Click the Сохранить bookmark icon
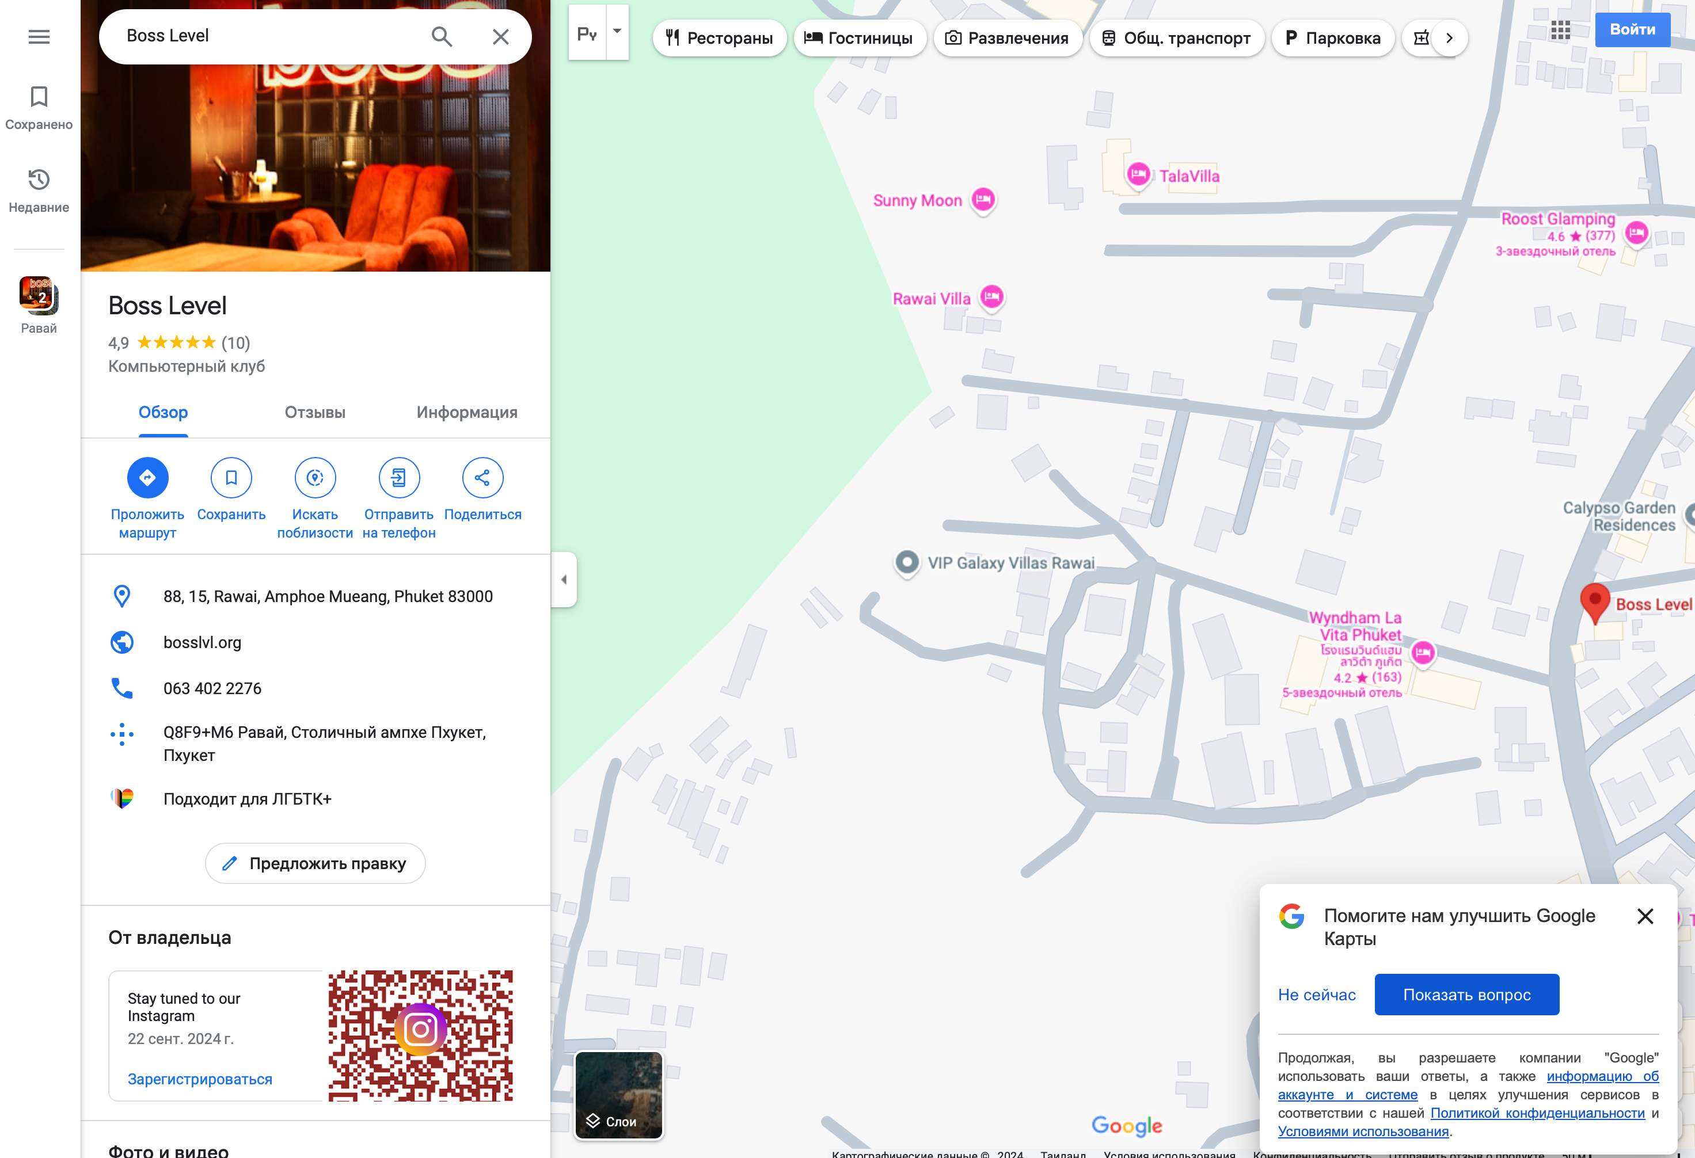1695x1158 pixels. coord(231,478)
